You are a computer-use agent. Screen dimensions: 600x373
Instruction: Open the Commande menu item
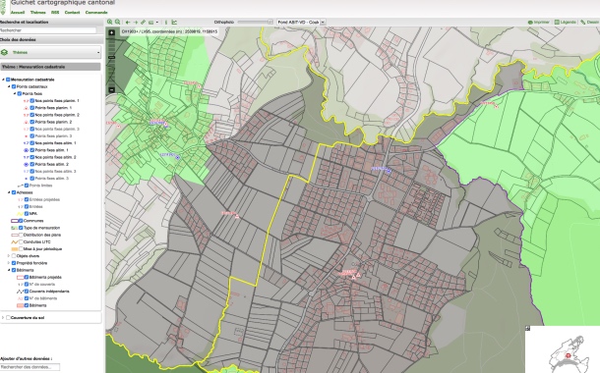96,12
